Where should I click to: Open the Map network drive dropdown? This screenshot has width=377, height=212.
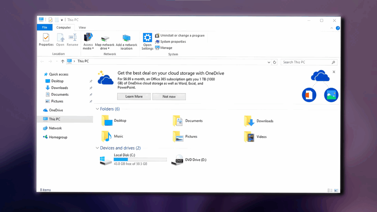105,48
